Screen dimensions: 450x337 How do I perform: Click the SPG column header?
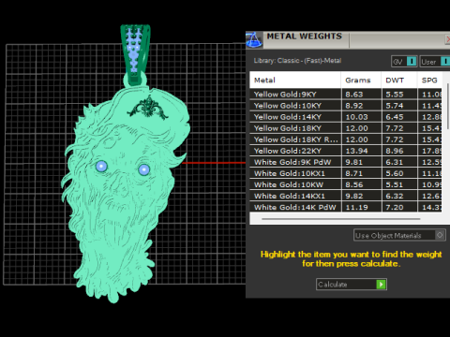pos(429,81)
